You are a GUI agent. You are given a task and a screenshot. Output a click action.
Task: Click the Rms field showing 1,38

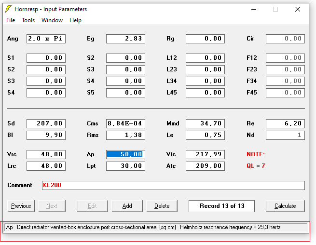coord(125,135)
